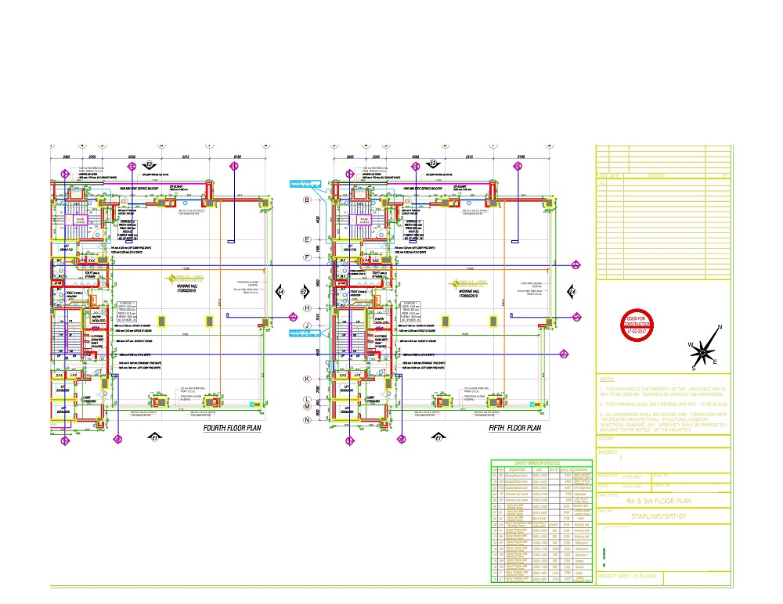Click grid bubble N left of fifth floor plan
This screenshot has width=783, height=604.
pyautogui.click(x=308, y=420)
